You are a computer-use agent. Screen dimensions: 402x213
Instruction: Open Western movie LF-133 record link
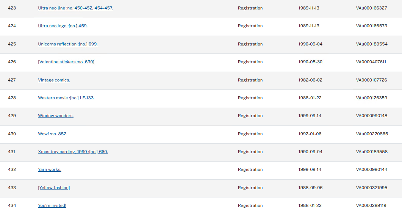click(66, 98)
